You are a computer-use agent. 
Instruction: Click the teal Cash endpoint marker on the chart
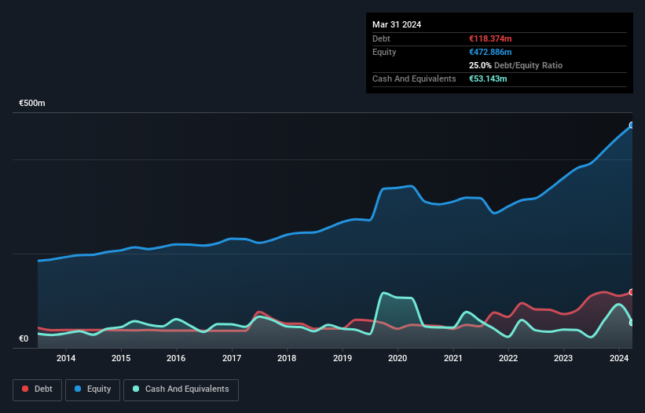click(631, 323)
